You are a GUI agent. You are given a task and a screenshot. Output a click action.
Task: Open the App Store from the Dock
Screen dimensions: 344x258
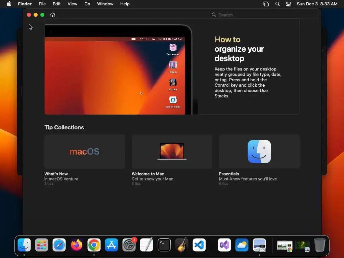[112, 245]
